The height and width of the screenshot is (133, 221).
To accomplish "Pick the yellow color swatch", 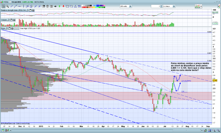I will click(94, 7).
